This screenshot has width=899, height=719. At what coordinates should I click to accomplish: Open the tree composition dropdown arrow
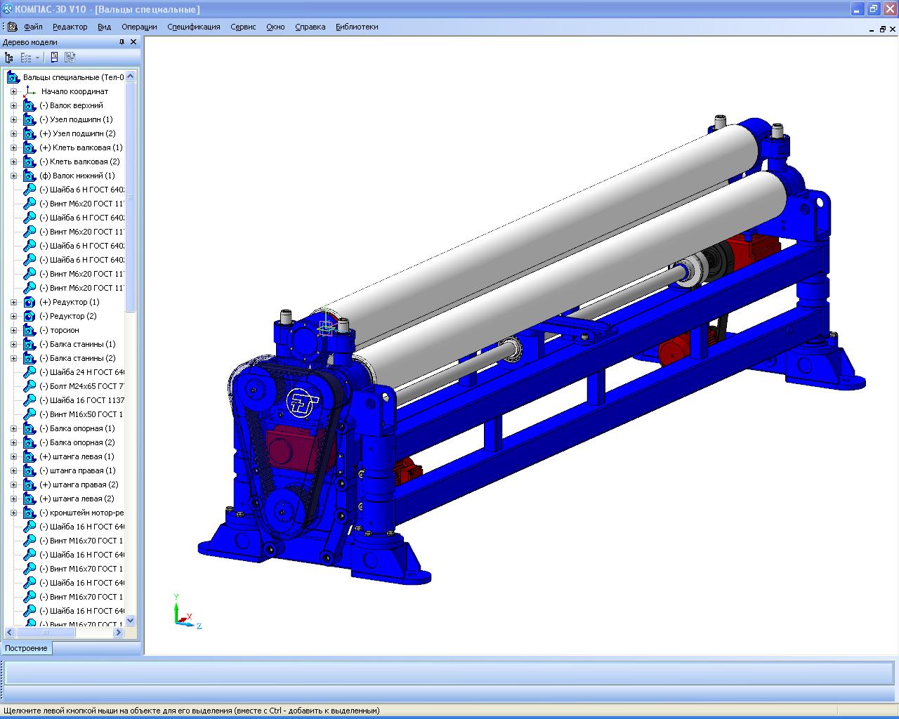pyautogui.click(x=38, y=58)
